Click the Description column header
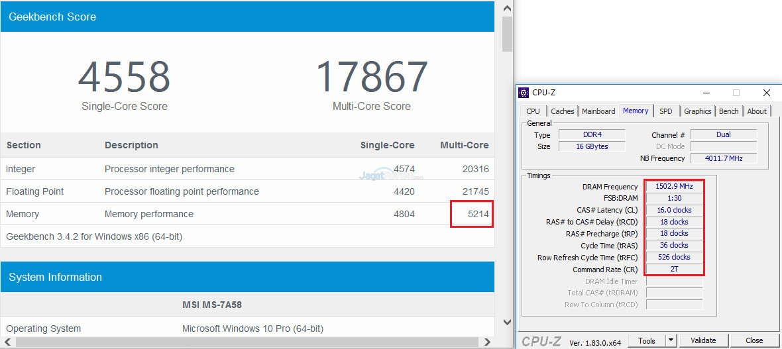Viewport: 782px width, 349px height. [131, 145]
